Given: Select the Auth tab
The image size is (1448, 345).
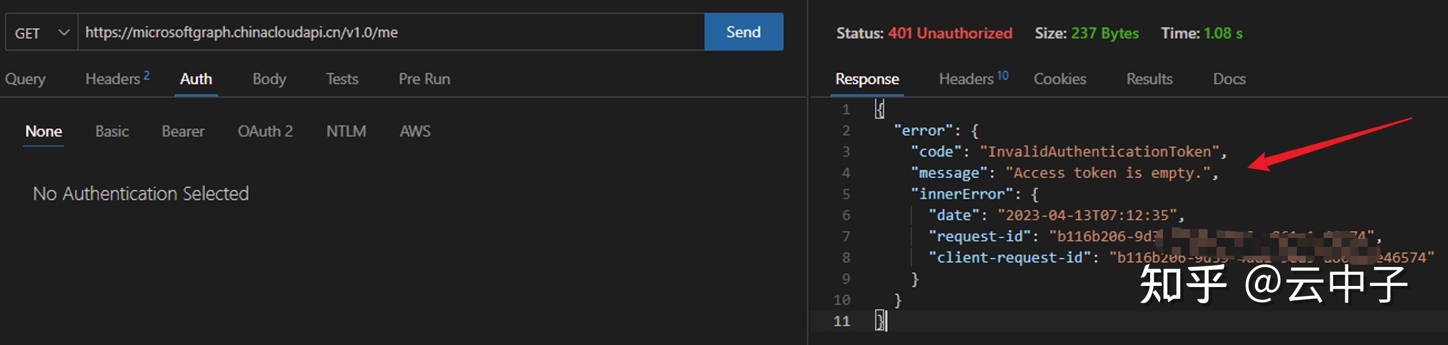Looking at the screenshot, I should pyautogui.click(x=196, y=79).
